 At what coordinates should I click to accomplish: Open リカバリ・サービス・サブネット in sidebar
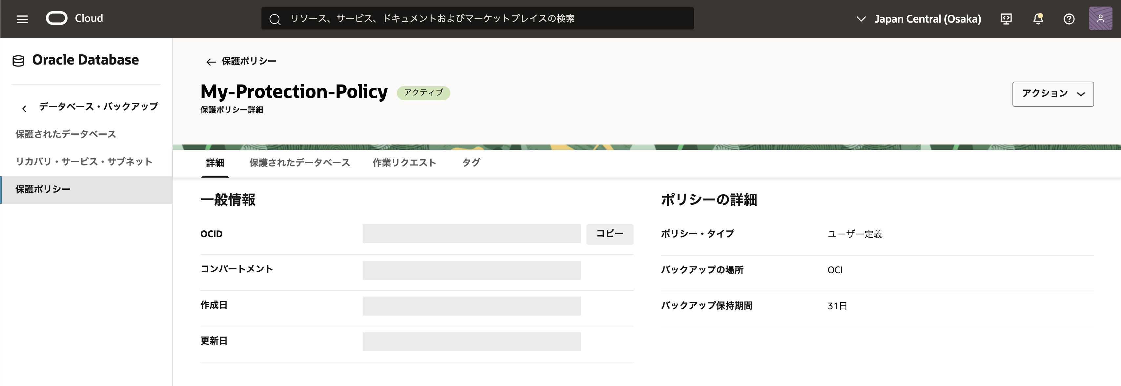pyautogui.click(x=84, y=162)
